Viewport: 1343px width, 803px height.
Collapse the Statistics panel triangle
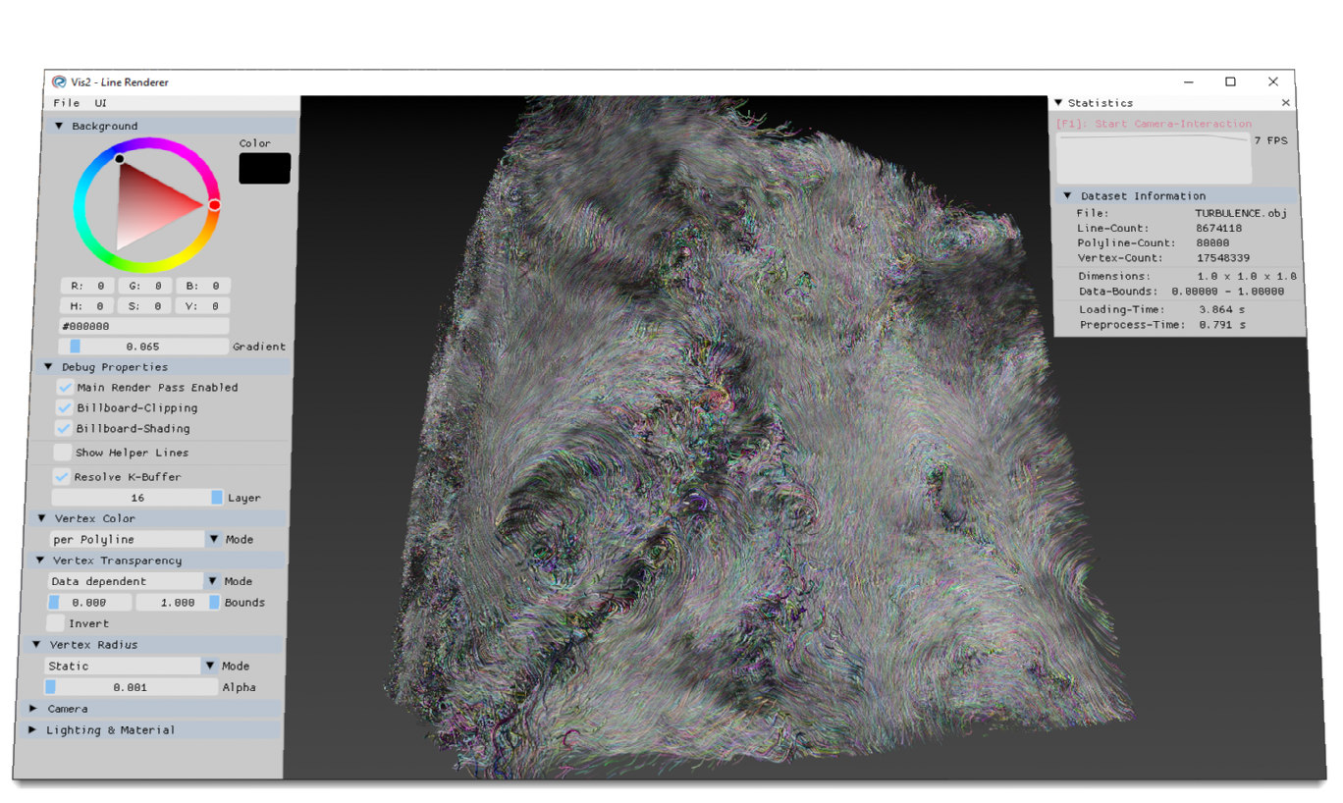tap(1058, 103)
